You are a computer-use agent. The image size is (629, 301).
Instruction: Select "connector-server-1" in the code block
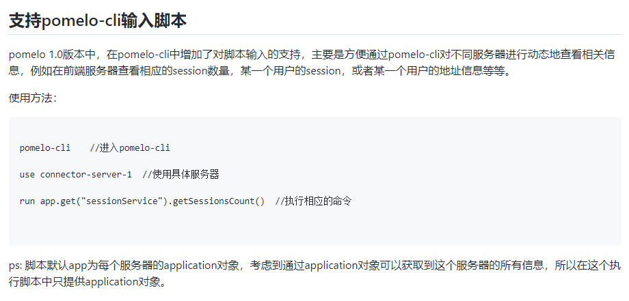pos(86,174)
